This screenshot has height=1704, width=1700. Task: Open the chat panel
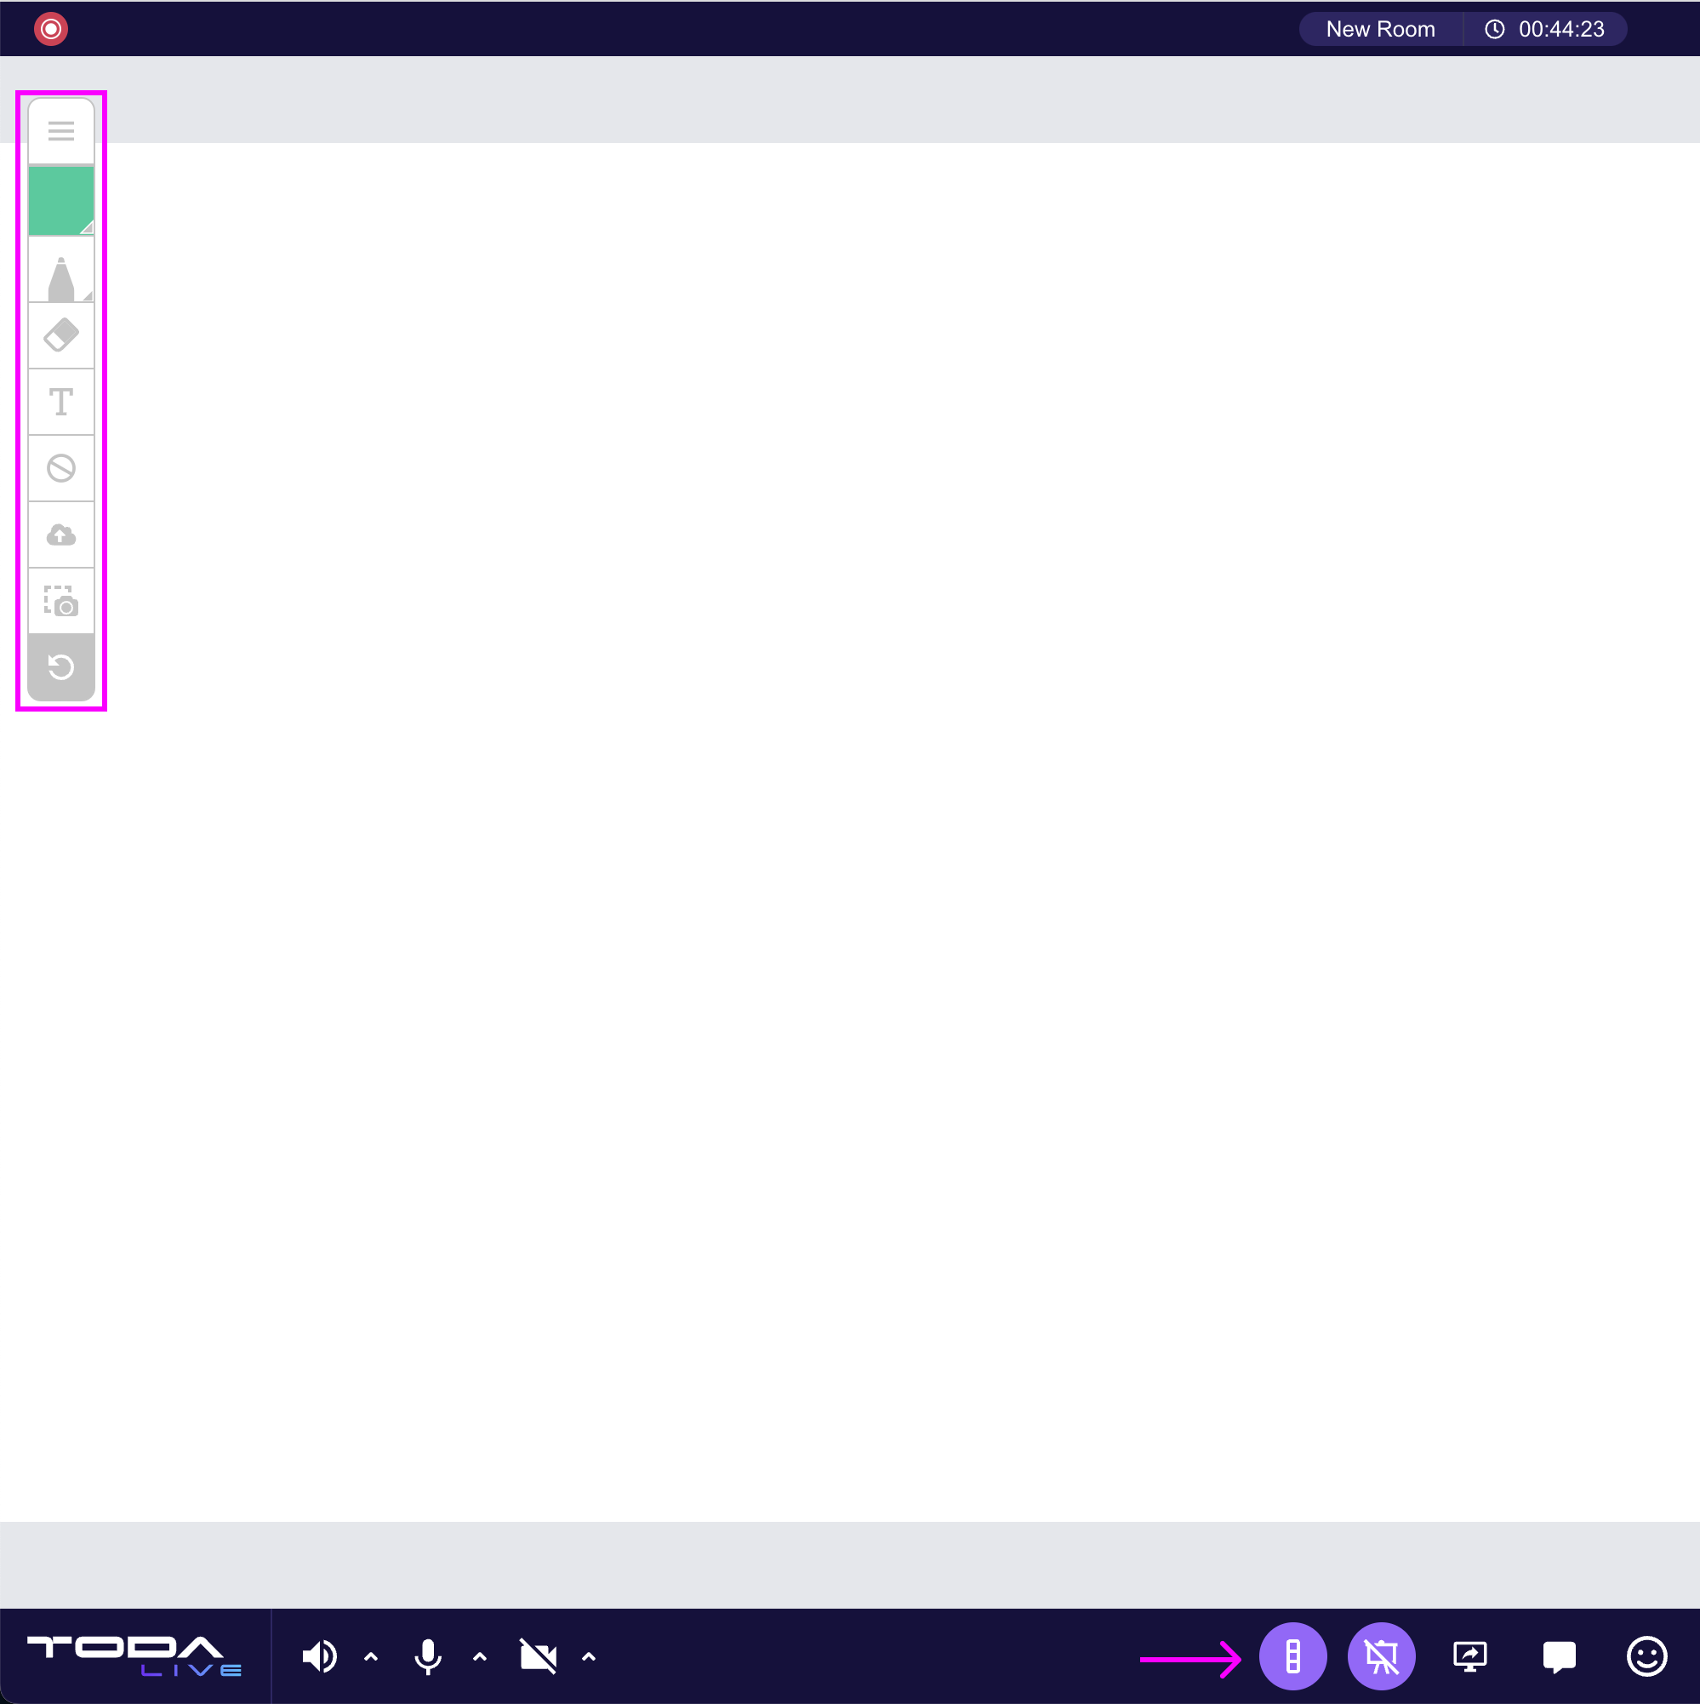[1559, 1657]
